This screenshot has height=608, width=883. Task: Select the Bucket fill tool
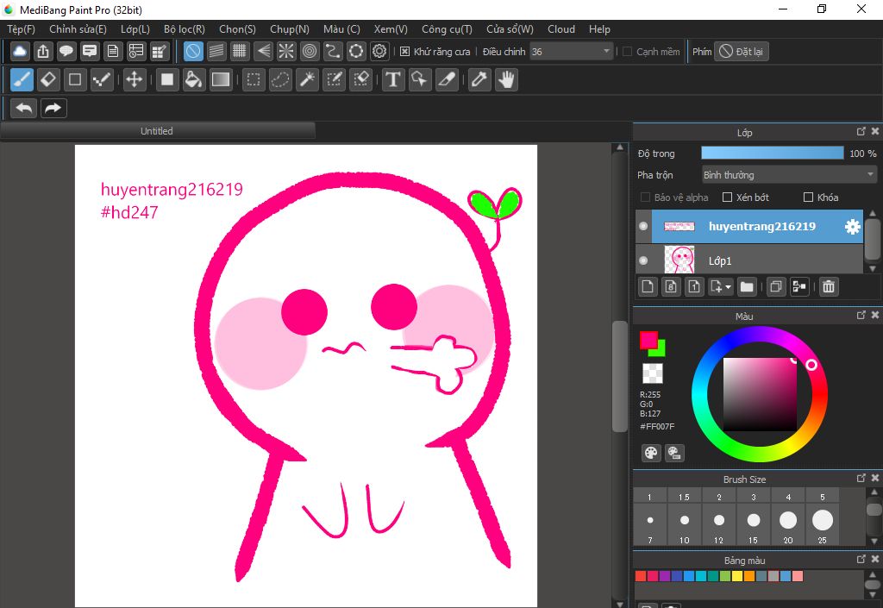tap(194, 80)
